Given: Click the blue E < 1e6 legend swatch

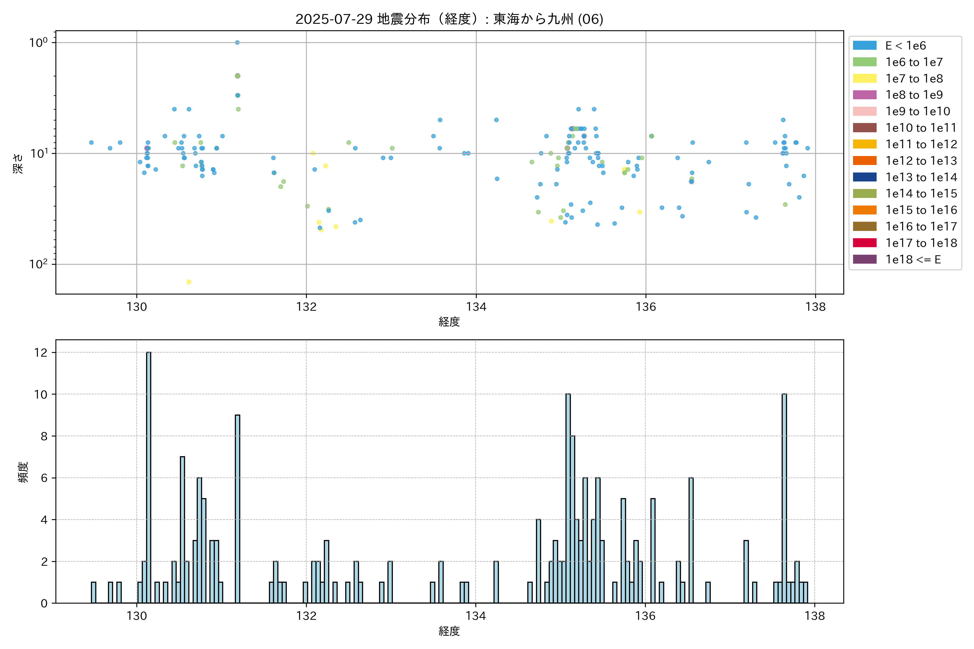Looking at the screenshot, I should point(864,45).
